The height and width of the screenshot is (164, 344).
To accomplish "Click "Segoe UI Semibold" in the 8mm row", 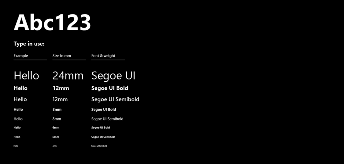I will (x=107, y=119).
